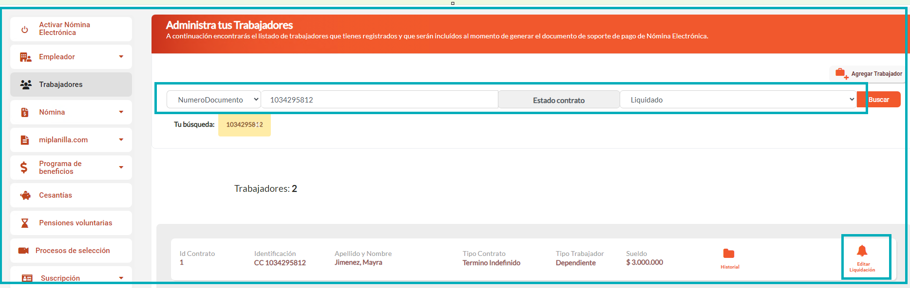Image resolution: width=910 pixels, height=288 pixels.
Task: Click the Agregar Trabajador briefcase icon
Action: tap(841, 73)
